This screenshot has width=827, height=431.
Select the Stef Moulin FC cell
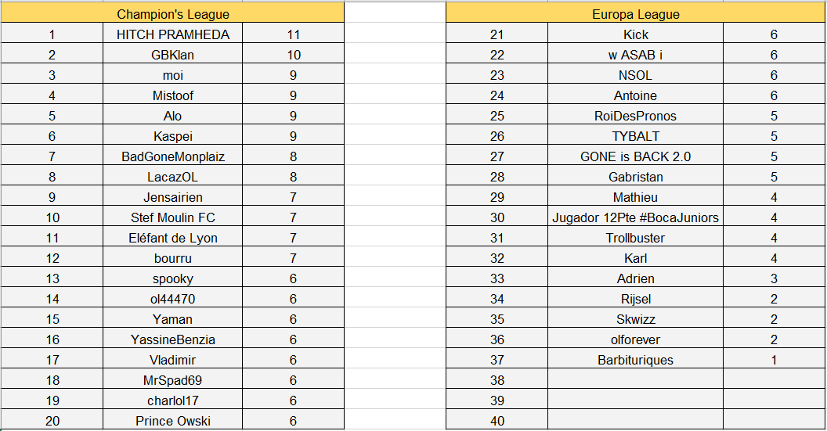173,217
